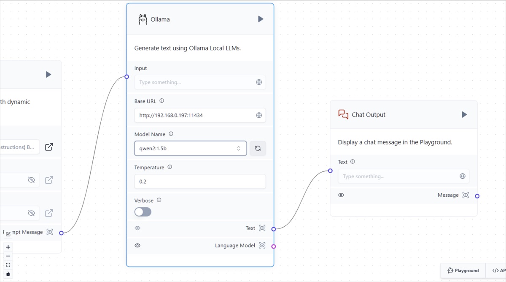
Task: Click the Ollama Input connection handle
Action: [126, 77]
